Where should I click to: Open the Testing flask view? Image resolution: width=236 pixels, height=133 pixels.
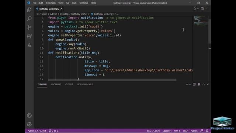pos(29,45)
